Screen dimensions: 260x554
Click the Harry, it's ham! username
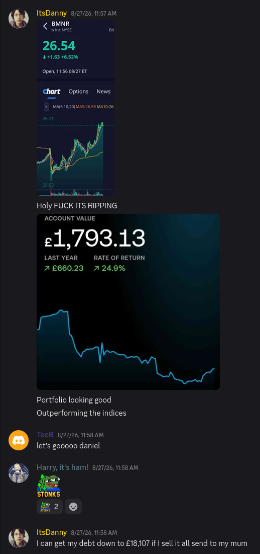62,467
